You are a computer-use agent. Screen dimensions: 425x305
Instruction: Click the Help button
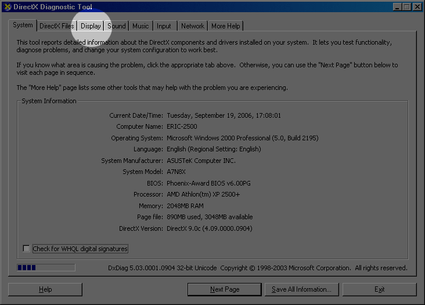coord(45,289)
